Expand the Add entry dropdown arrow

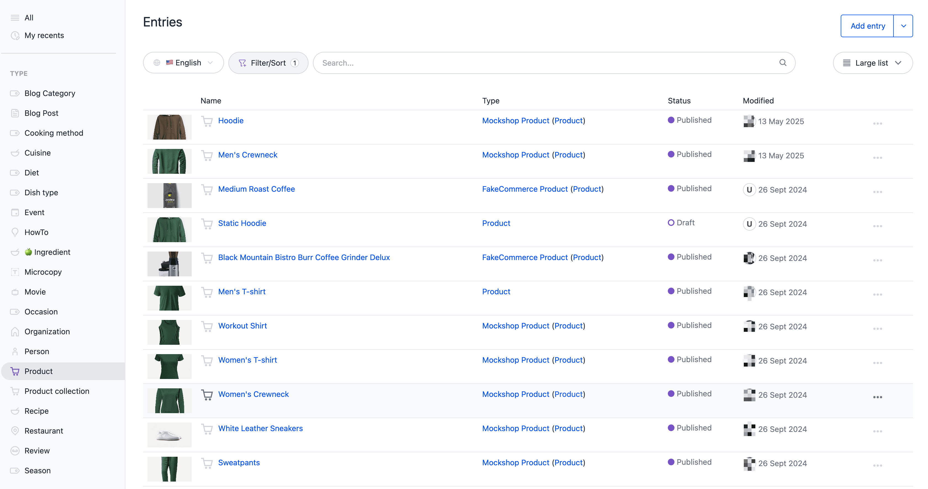903,26
